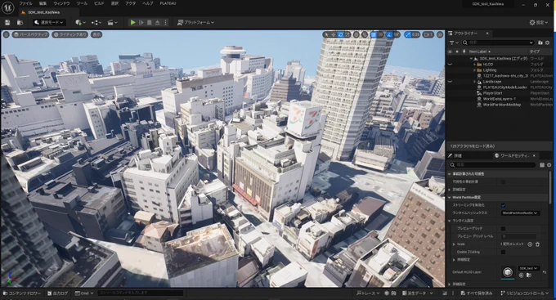This screenshot has width=556, height=300.
Task: Toggle world/local coordinate space globe icon
Action: pos(356,34)
